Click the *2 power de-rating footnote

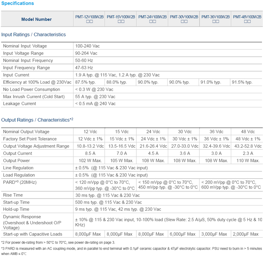coord(58,242)
